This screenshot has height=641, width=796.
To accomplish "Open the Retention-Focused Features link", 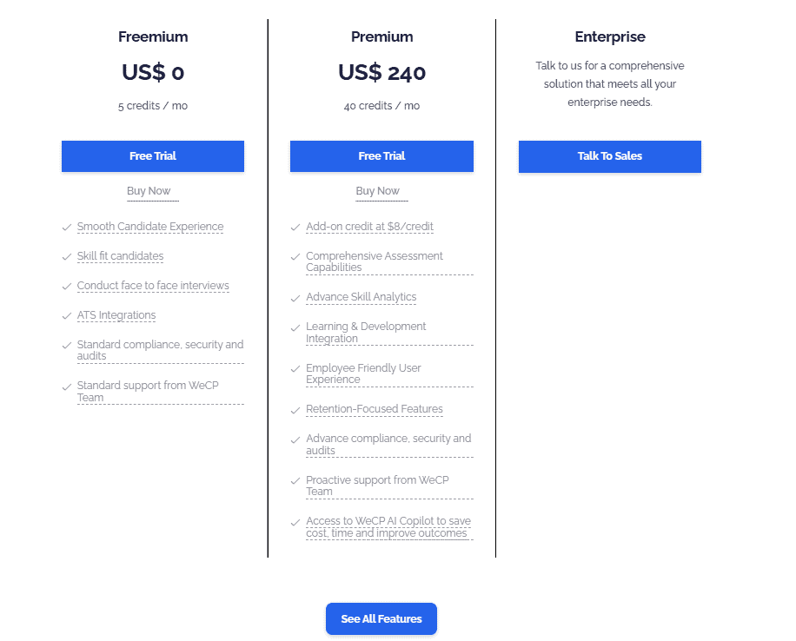I will pos(374,408).
